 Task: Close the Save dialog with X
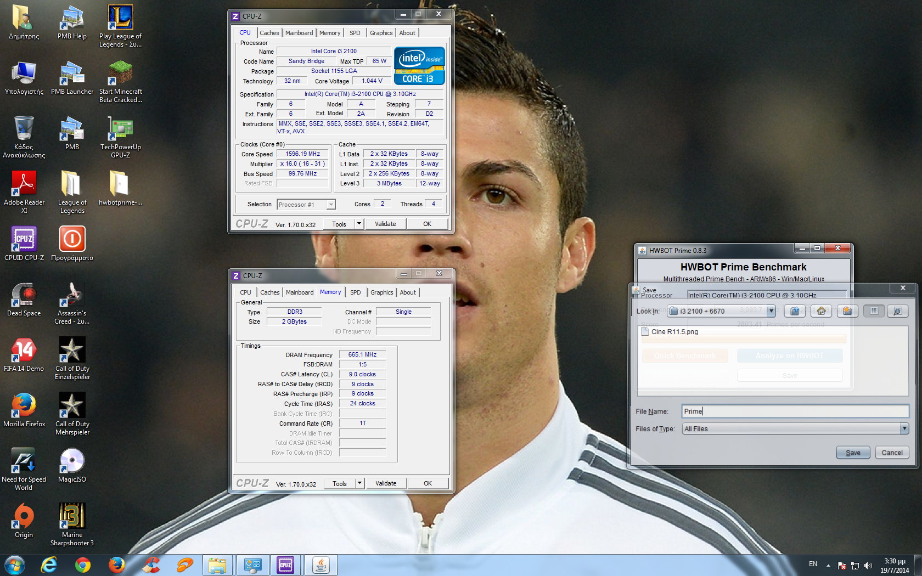point(903,287)
